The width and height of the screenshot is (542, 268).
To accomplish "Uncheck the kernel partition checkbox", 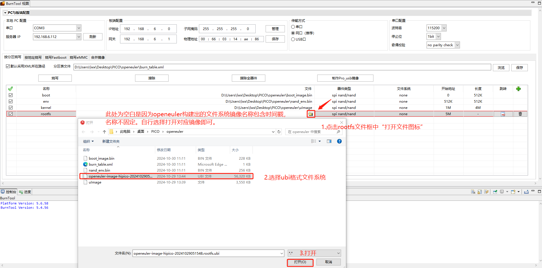I will (11, 108).
